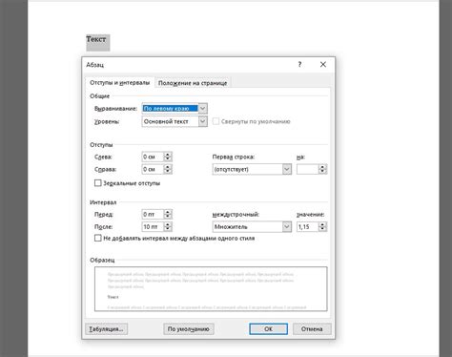Enable the Зеркальные отступы checkbox
452x357 pixels.
tap(98, 183)
